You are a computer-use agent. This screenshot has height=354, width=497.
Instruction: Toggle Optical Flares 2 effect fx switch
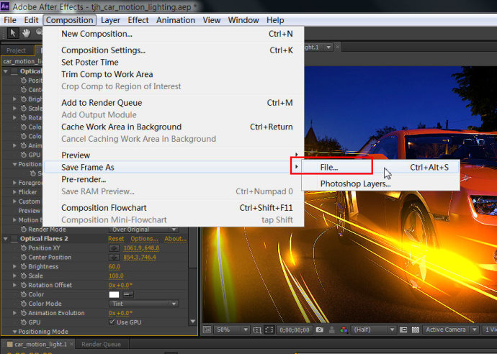pyautogui.click(x=14, y=239)
